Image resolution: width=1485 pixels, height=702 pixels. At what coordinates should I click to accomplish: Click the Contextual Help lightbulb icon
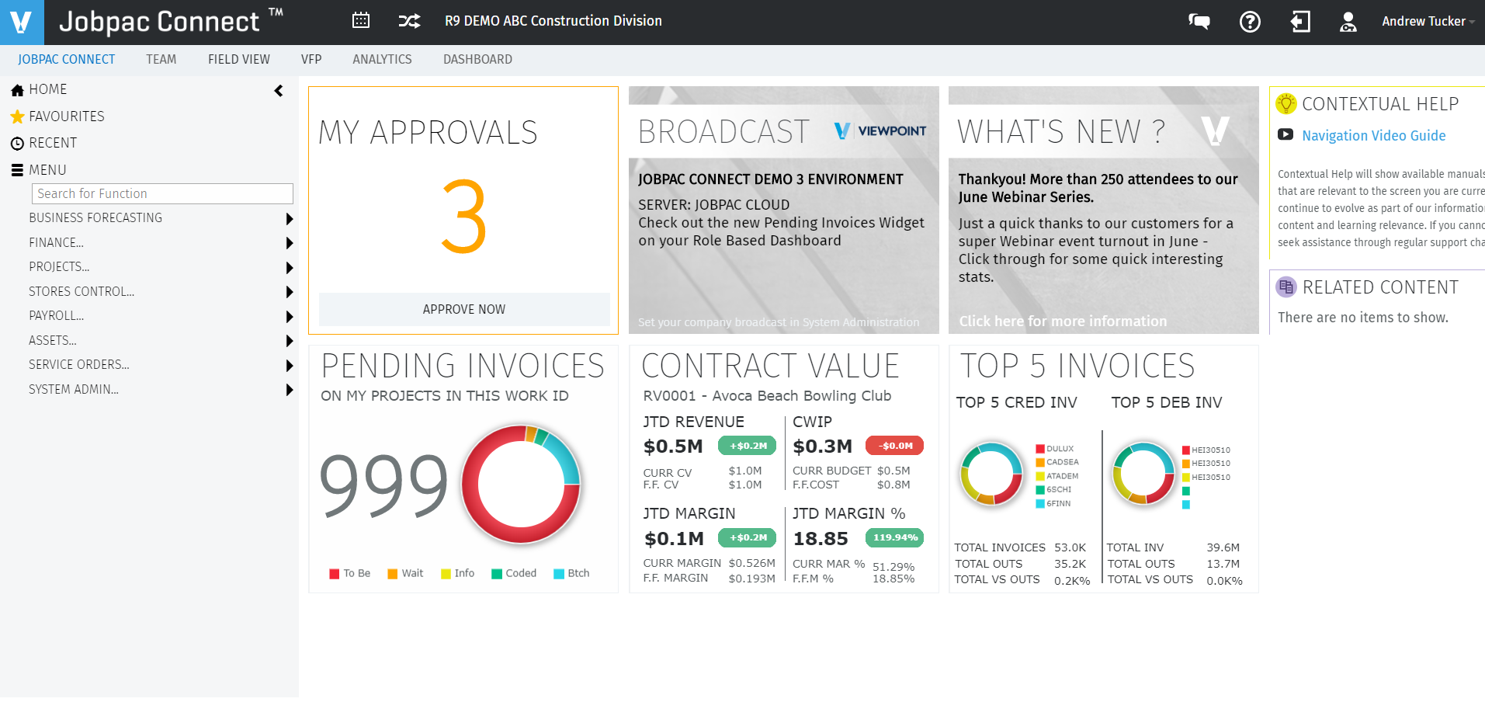[x=1287, y=103]
